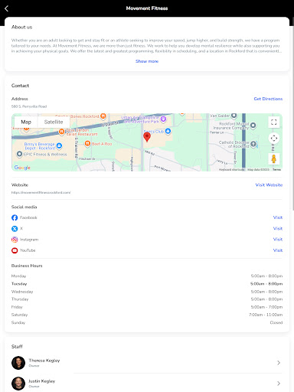The height and width of the screenshot is (392, 294).
Task: Select Olive Garden Italian Restaurant marker
Action: click(x=61, y=132)
